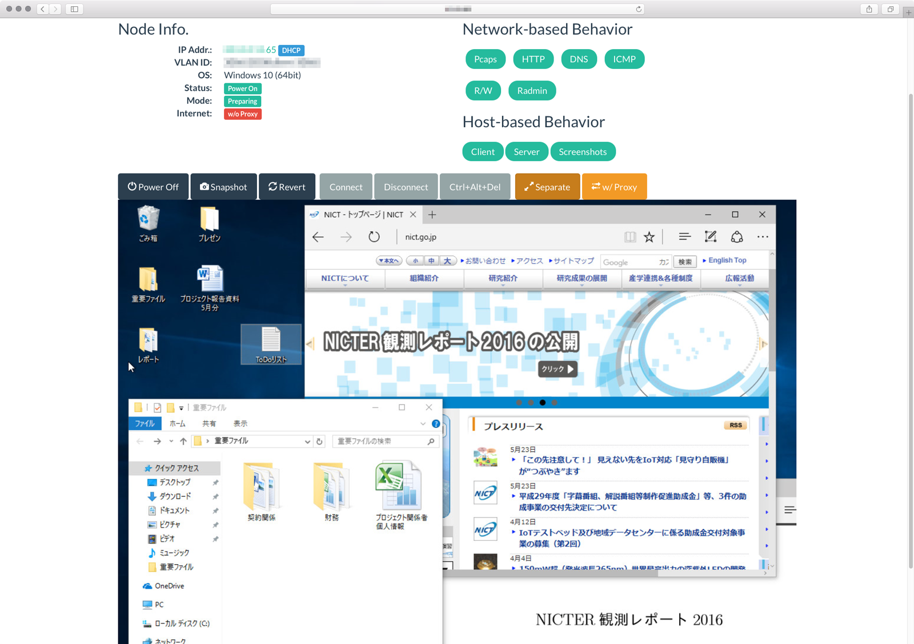Image resolution: width=914 pixels, height=644 pixels.
Task: Select the ToDoリスト text file
Action: [271, 345]
